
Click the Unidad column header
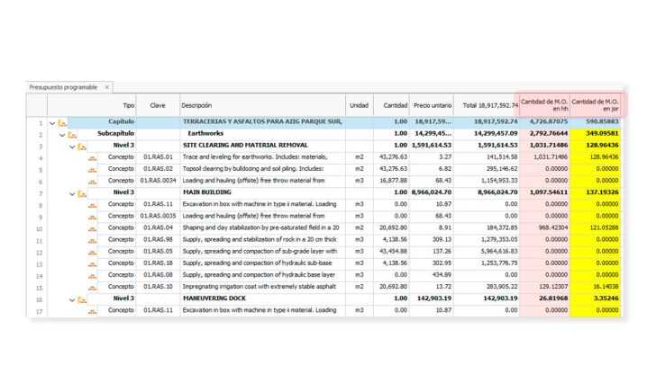(360, 105)
